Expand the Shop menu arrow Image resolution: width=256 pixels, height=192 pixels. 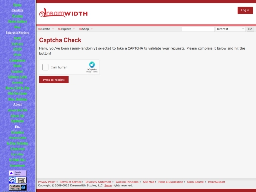click(x=92, y=29)
